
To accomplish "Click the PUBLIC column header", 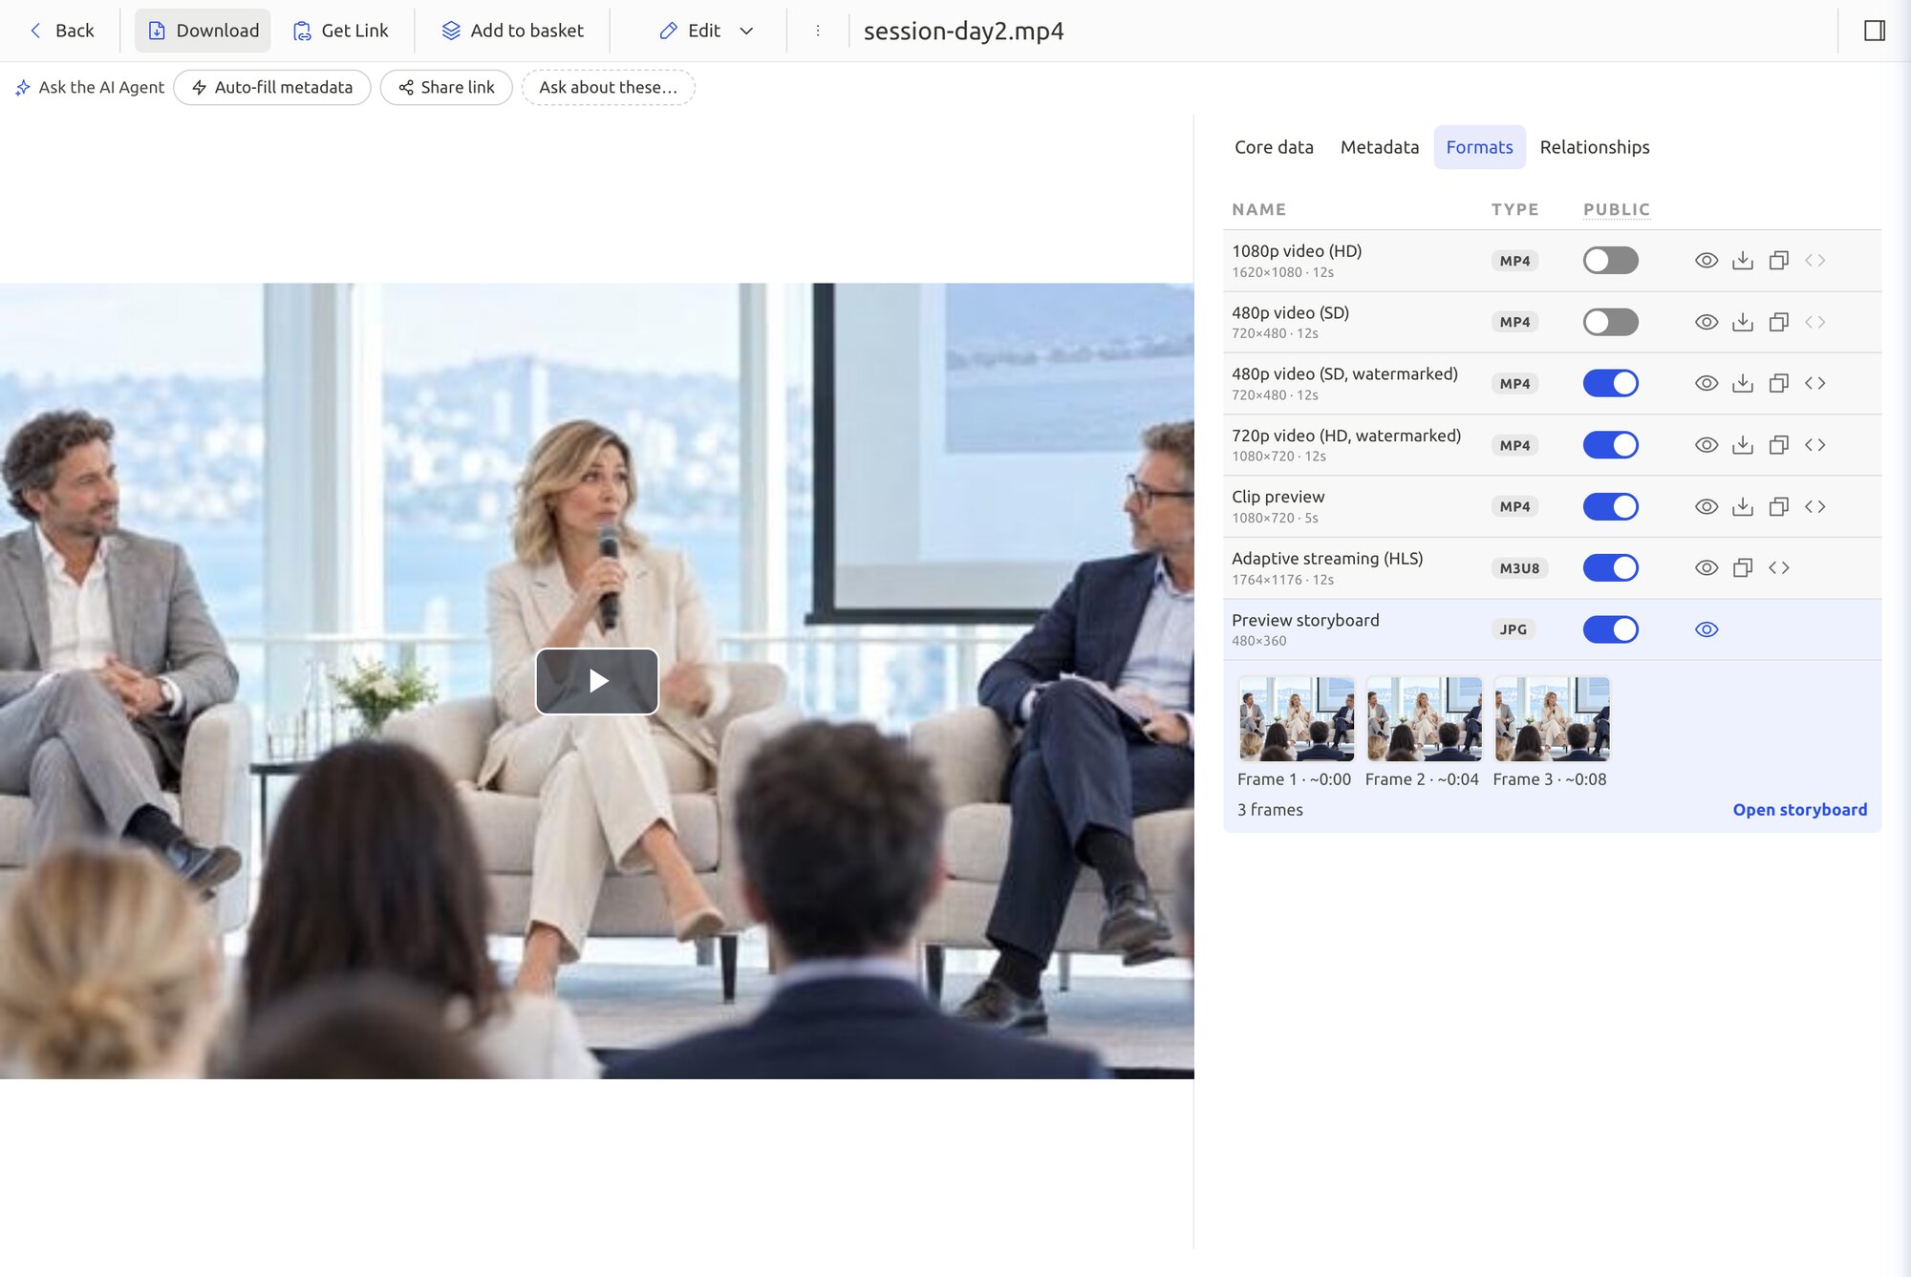I will pos(1617,209).
